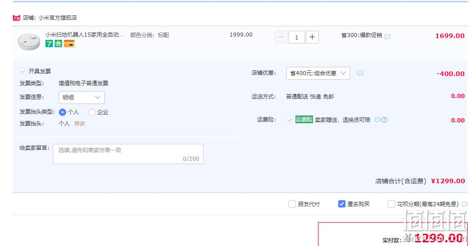Enable the 花呗分期 installment checkbox
Viewport: 471px width, 246px height.
pos(391,204)
